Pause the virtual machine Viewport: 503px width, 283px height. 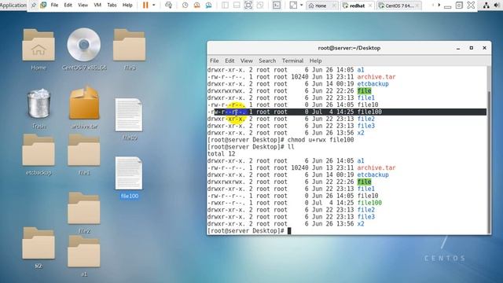145,6
